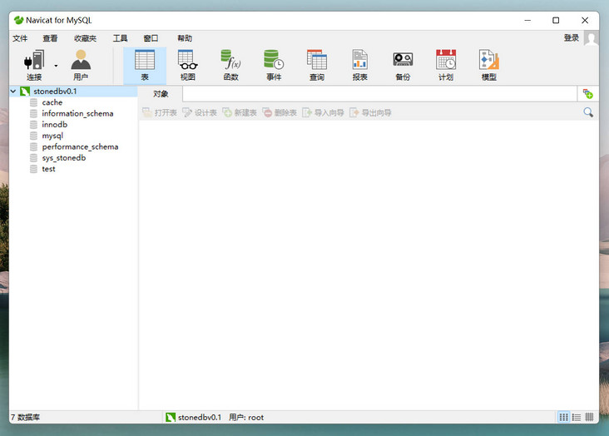Minimize the Navicat window

(x=527, y=20)
